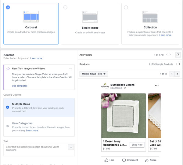
Task: Go to next ad in Ad Preview
Action: tap(170, 54)
